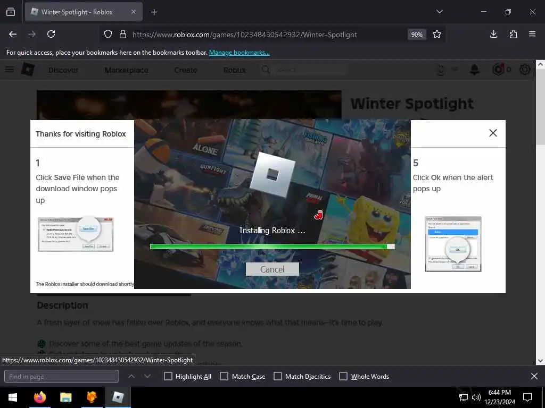
Task: Select the Winter Spotlight - Roblox tab
Action: coord(84,12)
